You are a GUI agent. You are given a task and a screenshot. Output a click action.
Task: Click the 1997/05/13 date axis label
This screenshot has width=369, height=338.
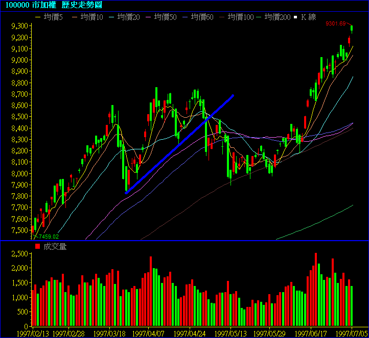(x=230, y=334)
